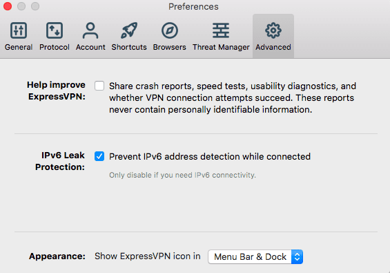Screen dimensions: 390x273
Task: Select the Advanced gear tab
Action: point(273,37)
